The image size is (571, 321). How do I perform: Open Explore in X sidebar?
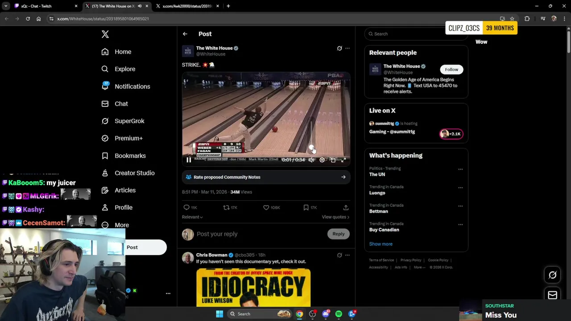click(x=118, y=69)
